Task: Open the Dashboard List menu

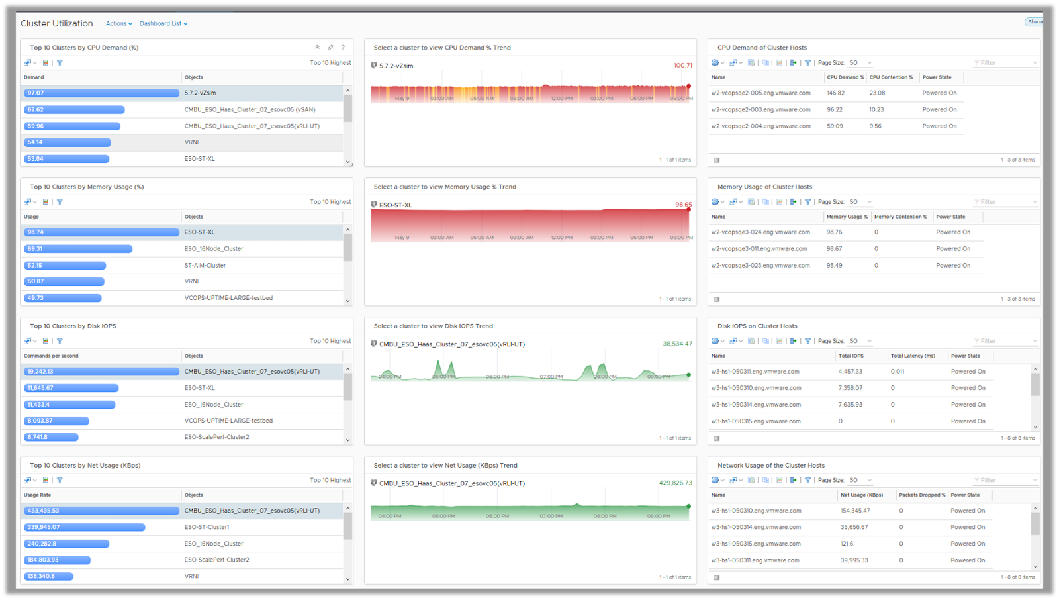Action: tap(161, 23)
